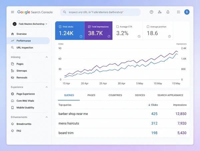Switch to the DEVICES tab
The width and height of the screenshot is (200, 151).
[140, 95]
